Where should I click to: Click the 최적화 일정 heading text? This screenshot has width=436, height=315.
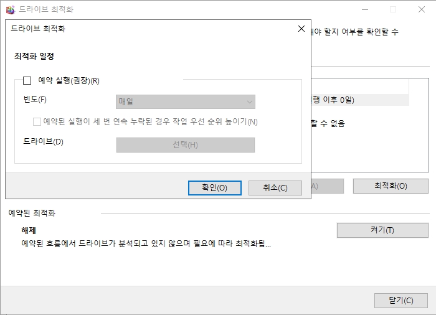(34, 56)
